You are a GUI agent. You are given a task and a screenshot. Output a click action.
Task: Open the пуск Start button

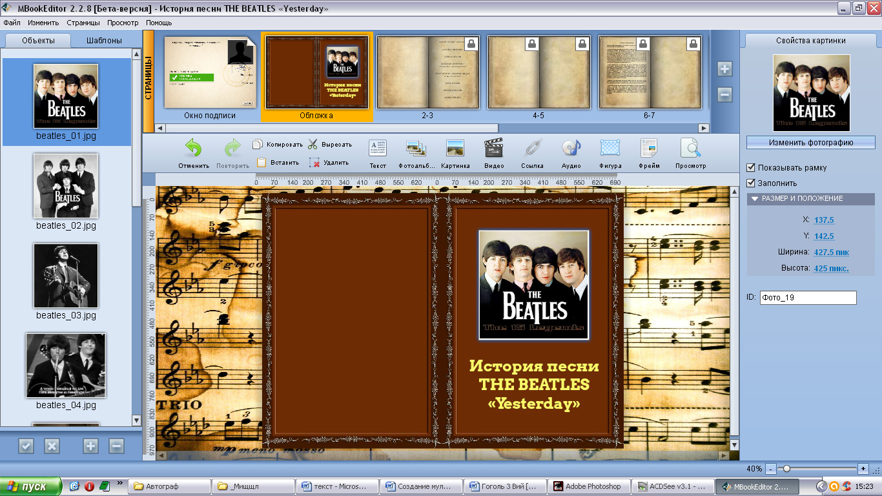(31, 486)
